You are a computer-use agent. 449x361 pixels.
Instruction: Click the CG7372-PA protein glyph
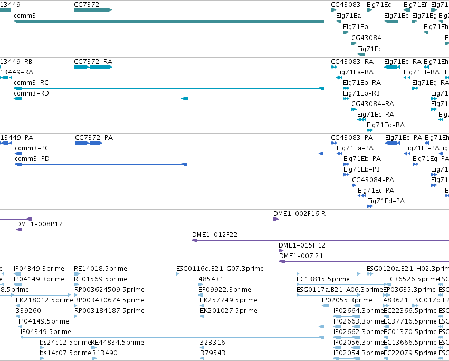tap(89, 143)
